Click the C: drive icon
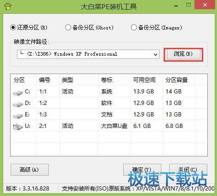 (18, 92)
